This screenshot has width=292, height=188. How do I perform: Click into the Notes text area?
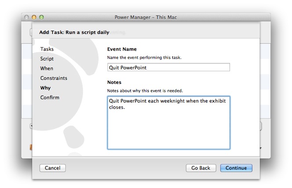[168, 123]
